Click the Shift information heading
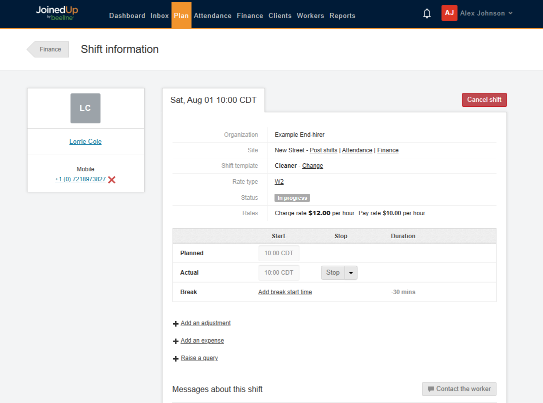The image size is (543, 403). (x=120, y=49)
